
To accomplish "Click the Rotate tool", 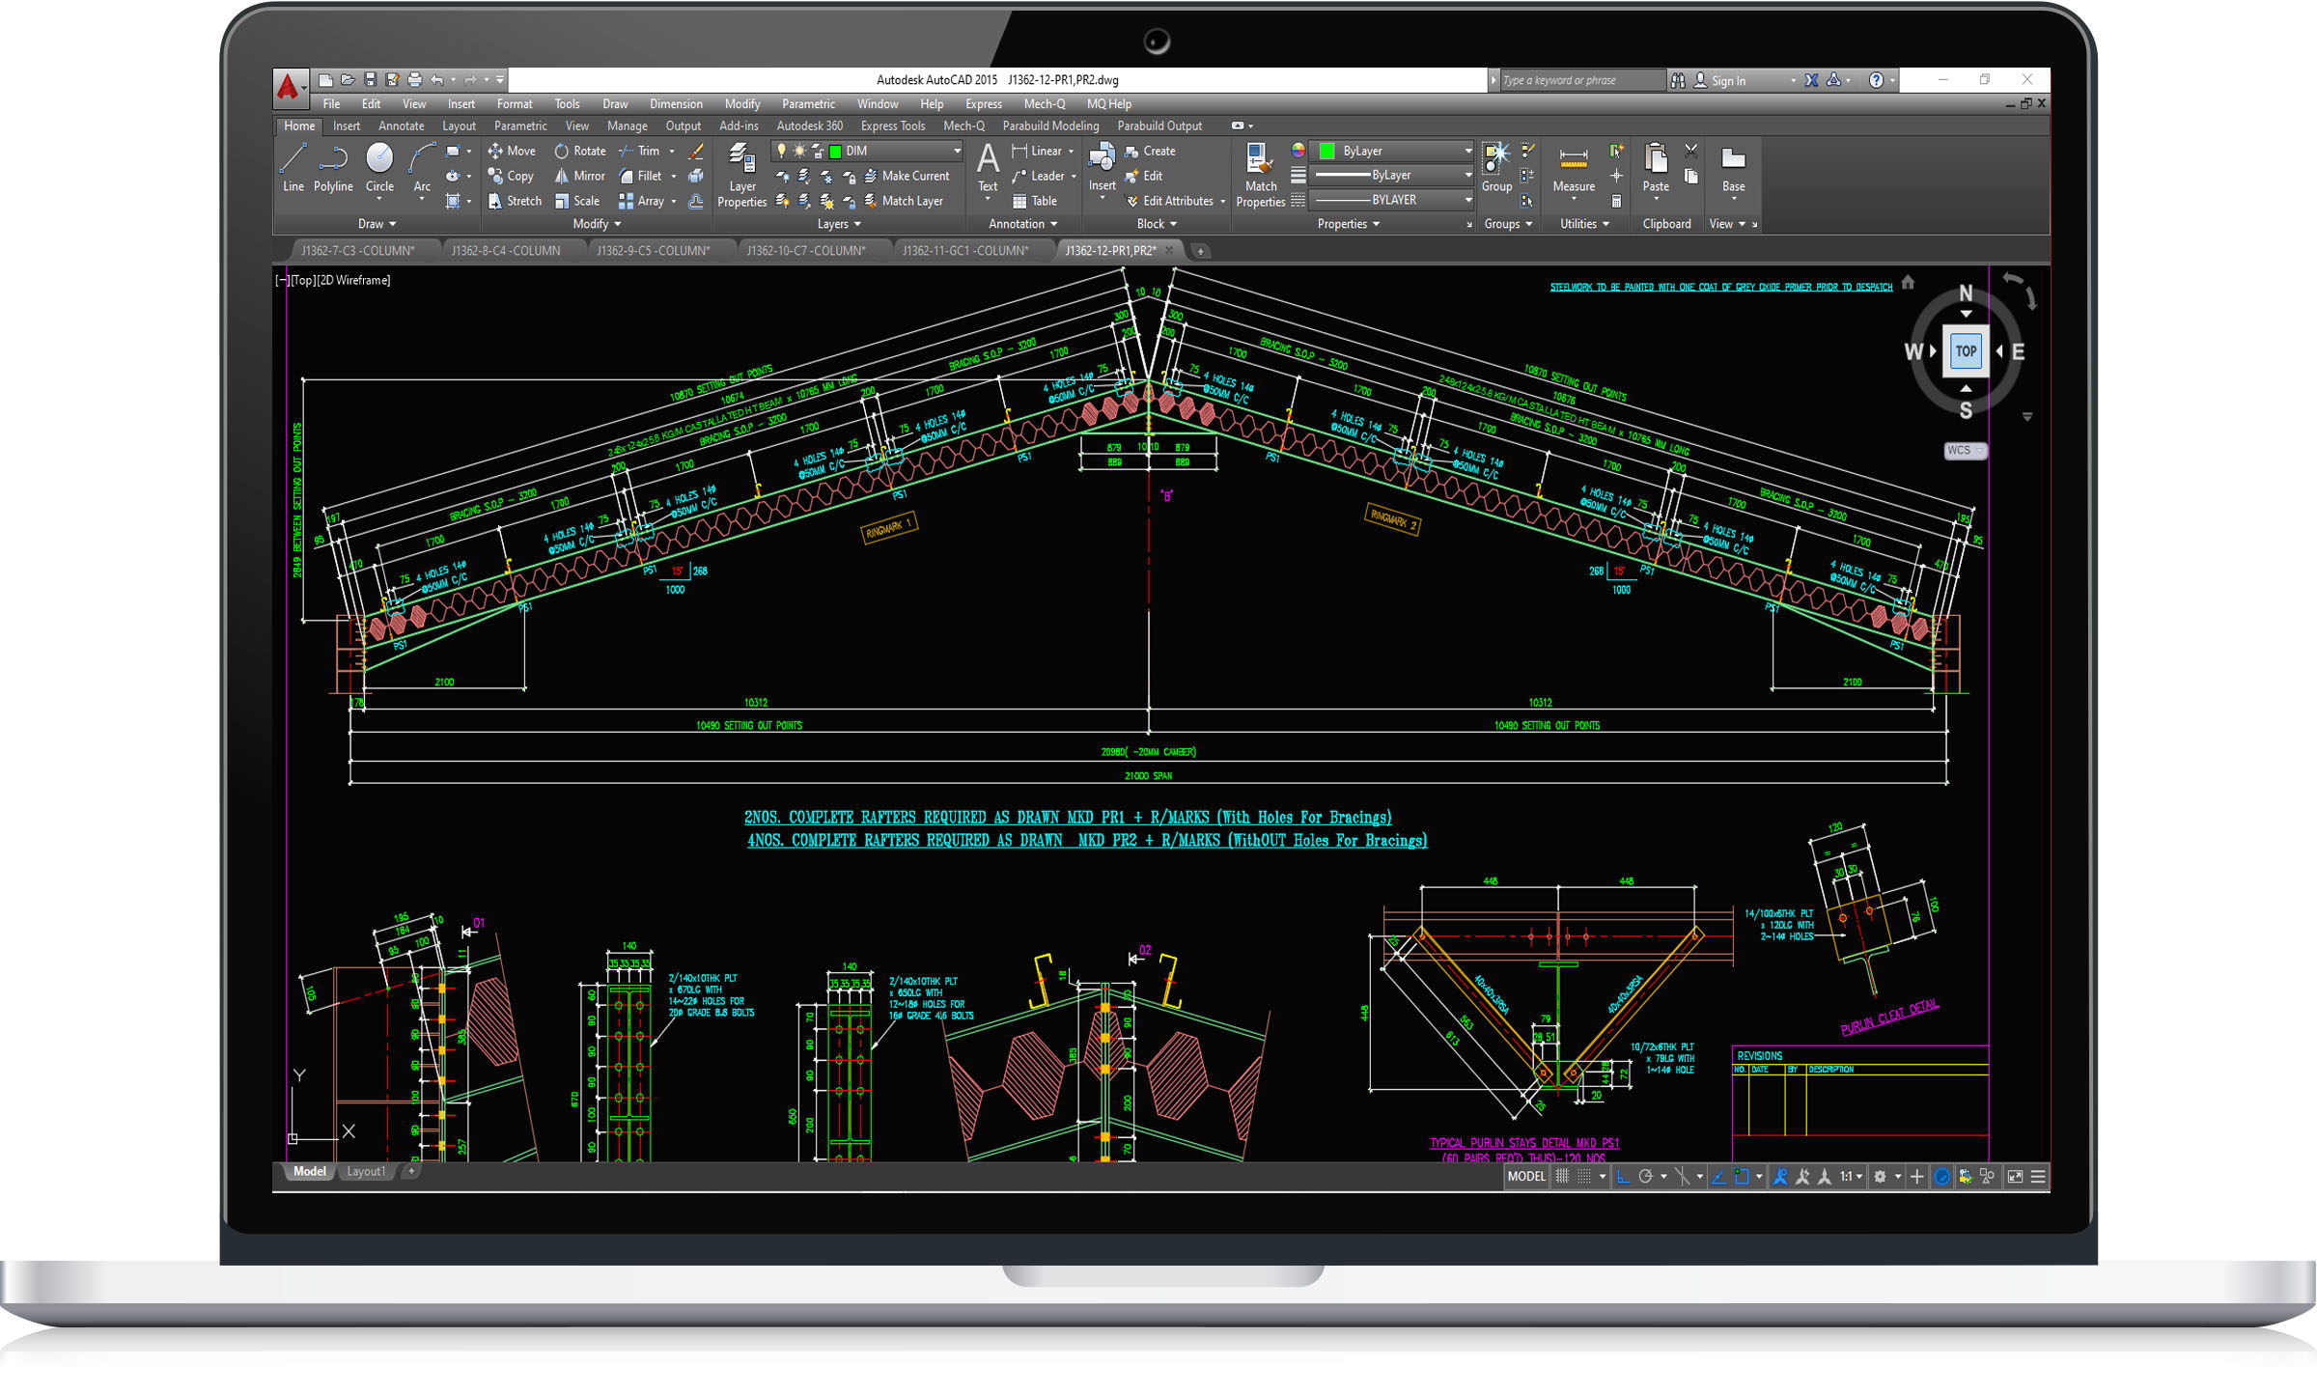I will [580, 151].
